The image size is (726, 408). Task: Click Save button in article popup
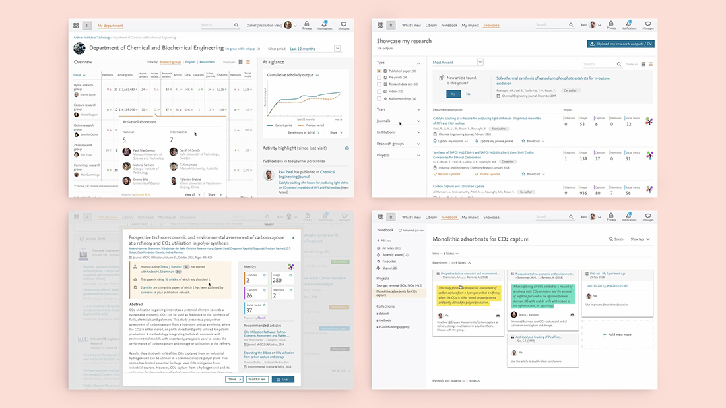pos(283,379)
